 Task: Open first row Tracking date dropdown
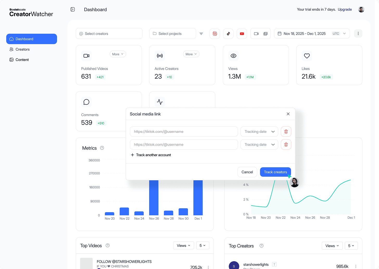click(x=259, y=132)
